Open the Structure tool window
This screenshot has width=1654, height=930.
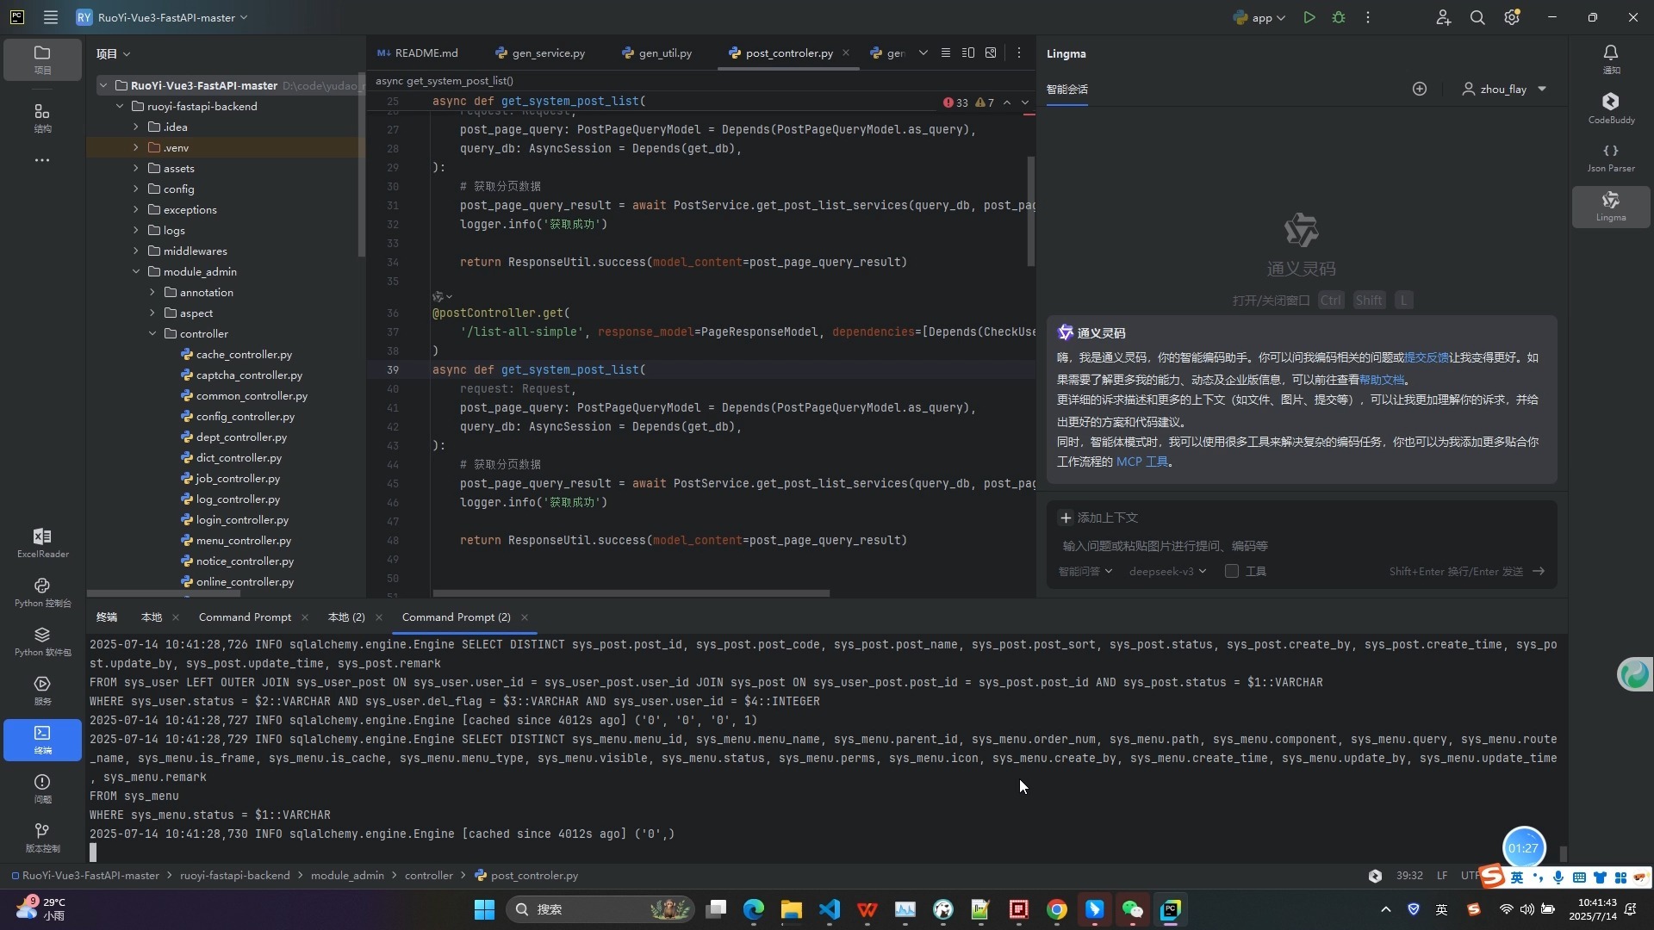tap(42, 118)
